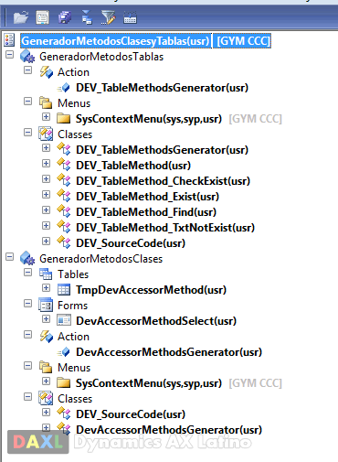Expand the first SysContextMenu(sys,syp,usr) node

[x=46, y=116]
